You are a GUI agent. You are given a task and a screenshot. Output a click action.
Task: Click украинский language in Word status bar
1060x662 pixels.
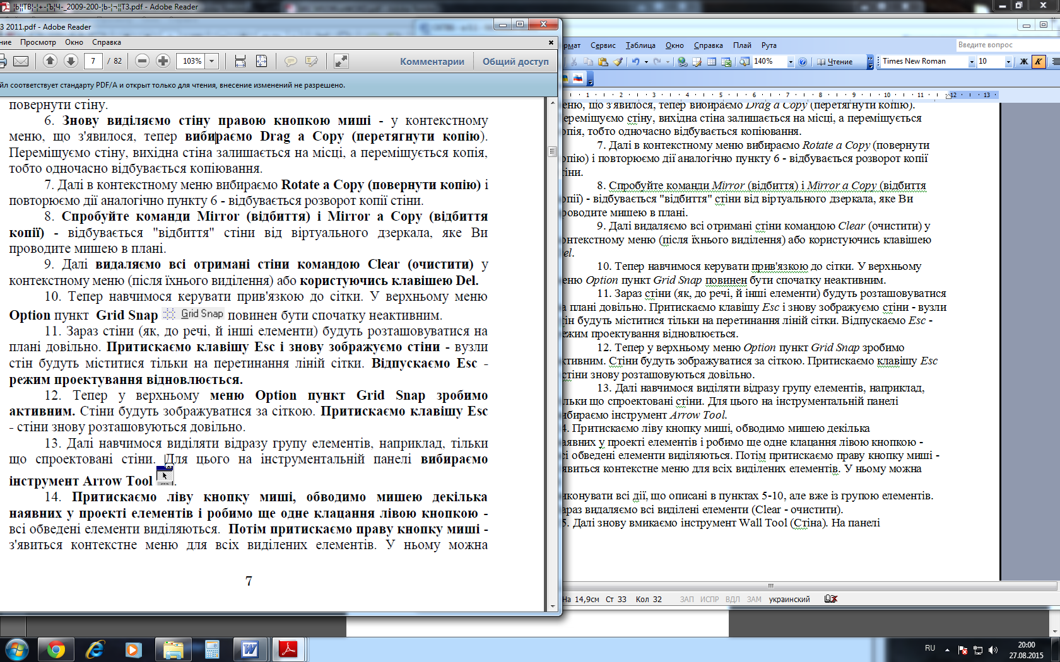click(789, 599)
